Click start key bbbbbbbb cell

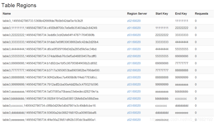pos(162,99)
